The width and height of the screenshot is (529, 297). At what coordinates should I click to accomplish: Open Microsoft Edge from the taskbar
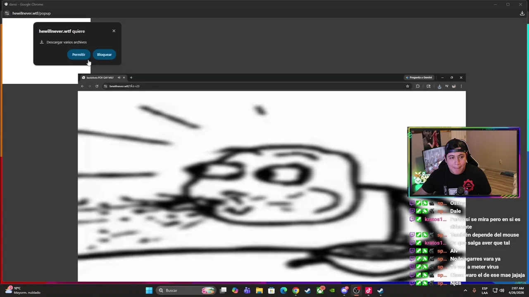pyautogui.click(x=284, y=290)
